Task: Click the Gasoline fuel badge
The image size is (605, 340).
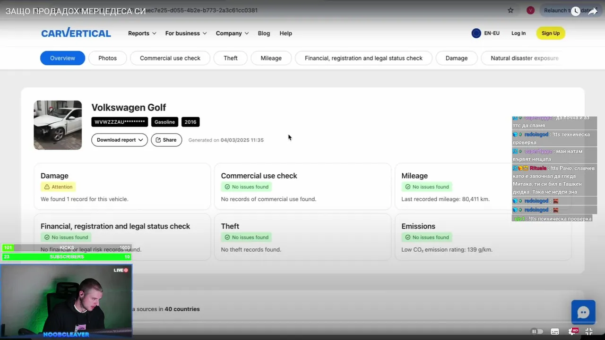Action: [x=164, y=122]
